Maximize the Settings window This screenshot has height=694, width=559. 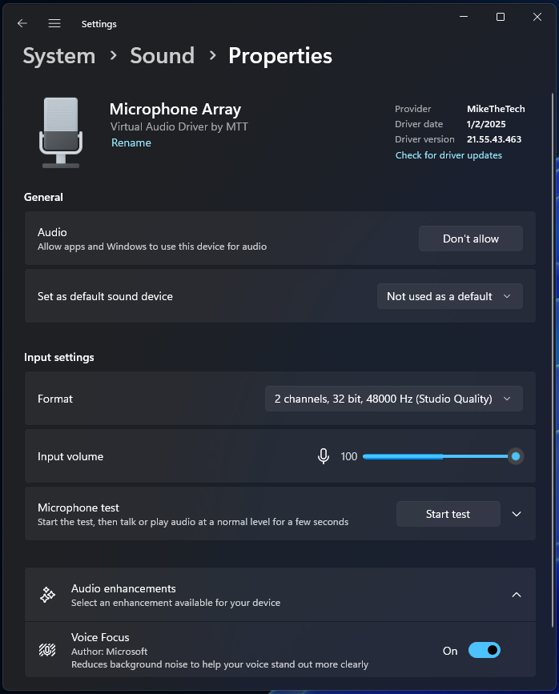coord(501,17)
